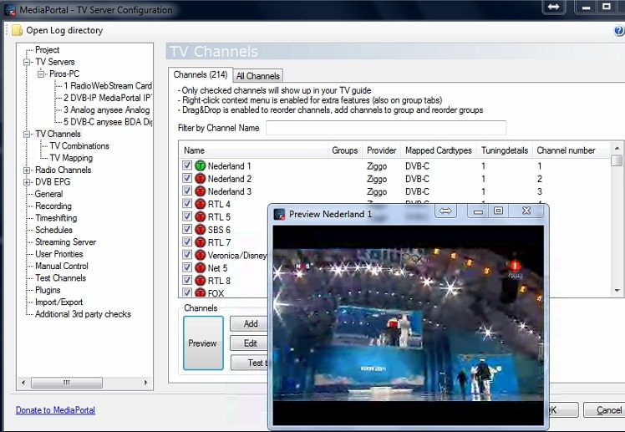Click red channel icon next to Net 5
This screenshot has height=432, width=625.
200,268
